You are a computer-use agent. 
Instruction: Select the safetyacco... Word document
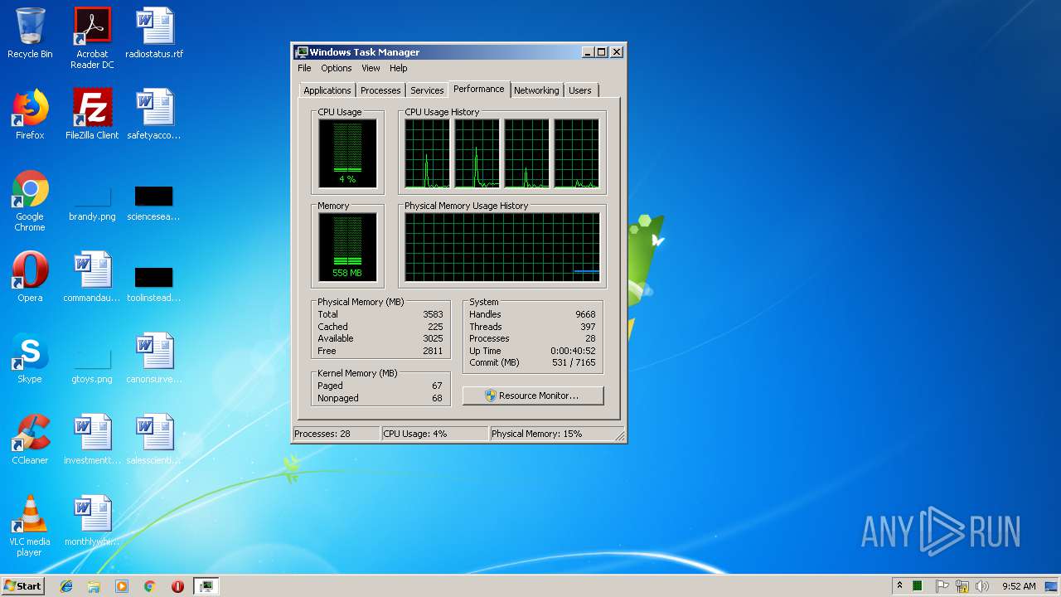click(154, 114)
